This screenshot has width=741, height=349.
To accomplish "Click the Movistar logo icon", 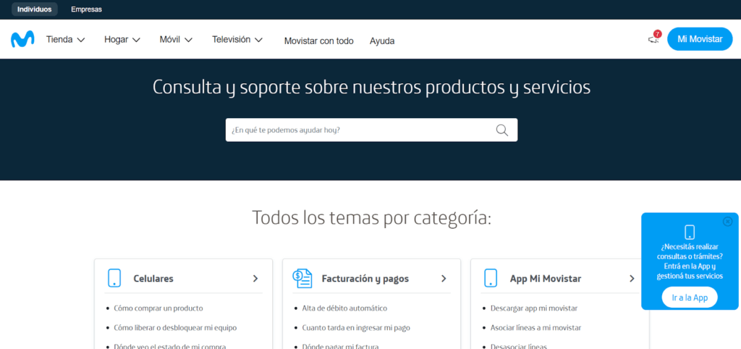I will (x=22, y=39).
